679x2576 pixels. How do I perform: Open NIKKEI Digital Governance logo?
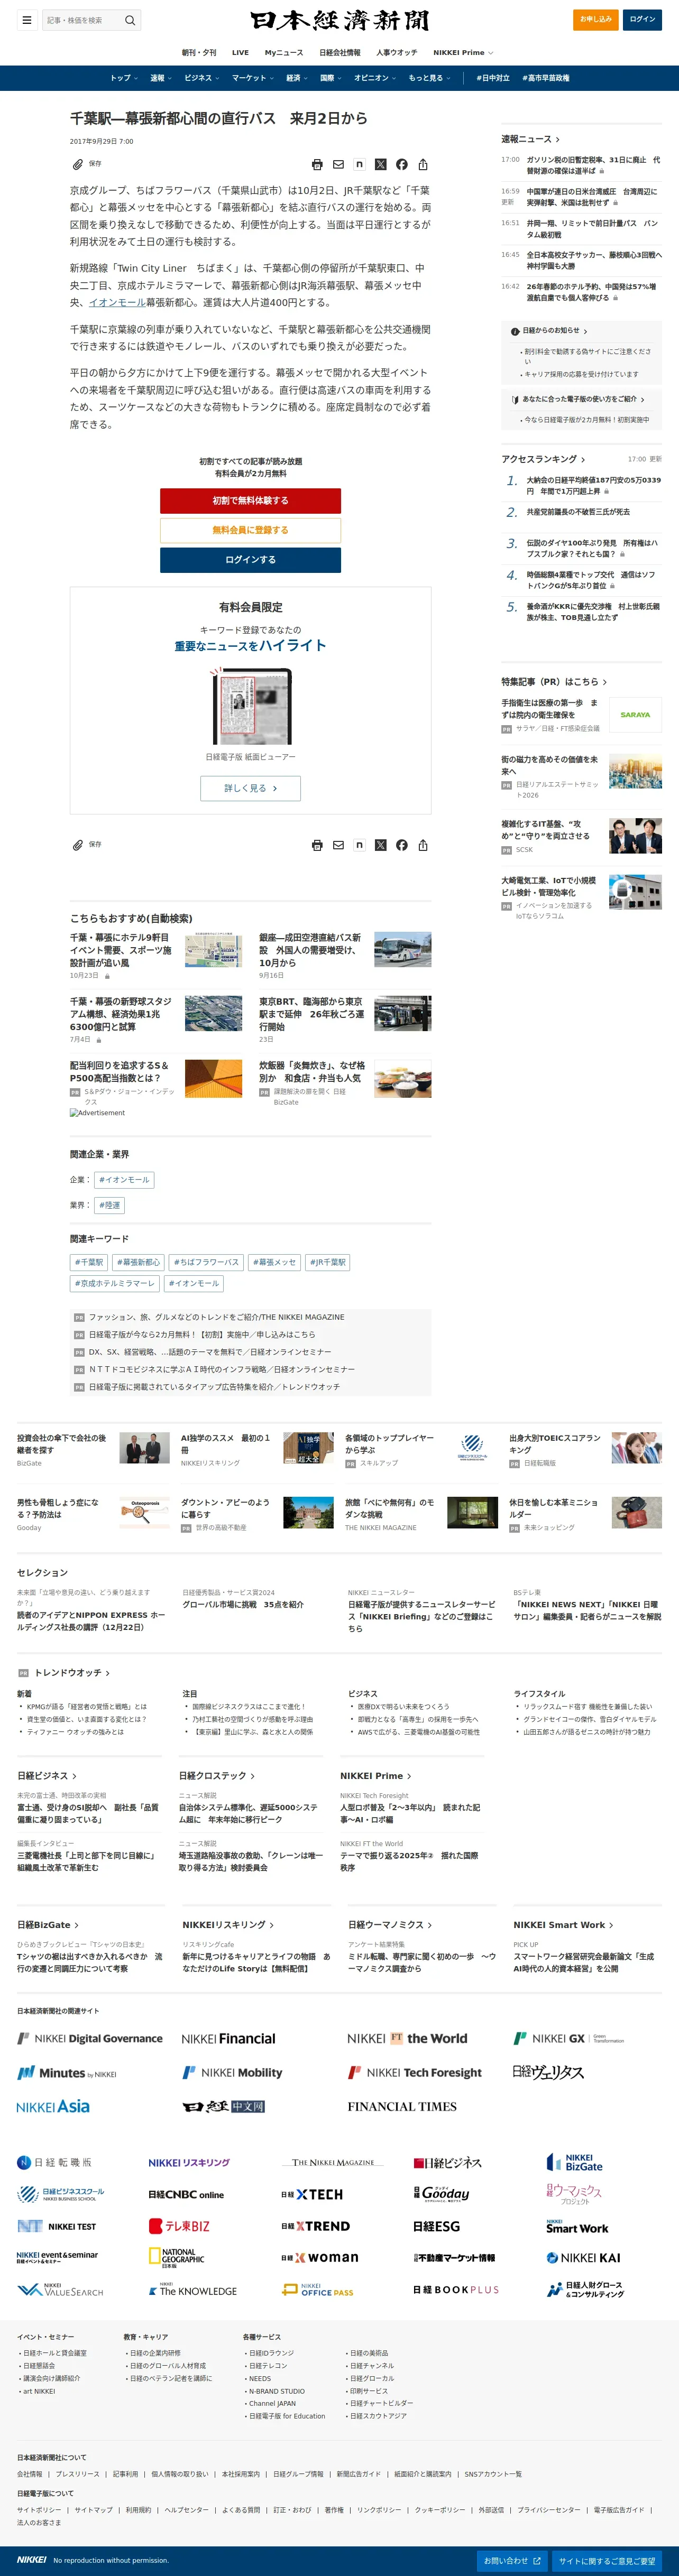(90, 2038)
